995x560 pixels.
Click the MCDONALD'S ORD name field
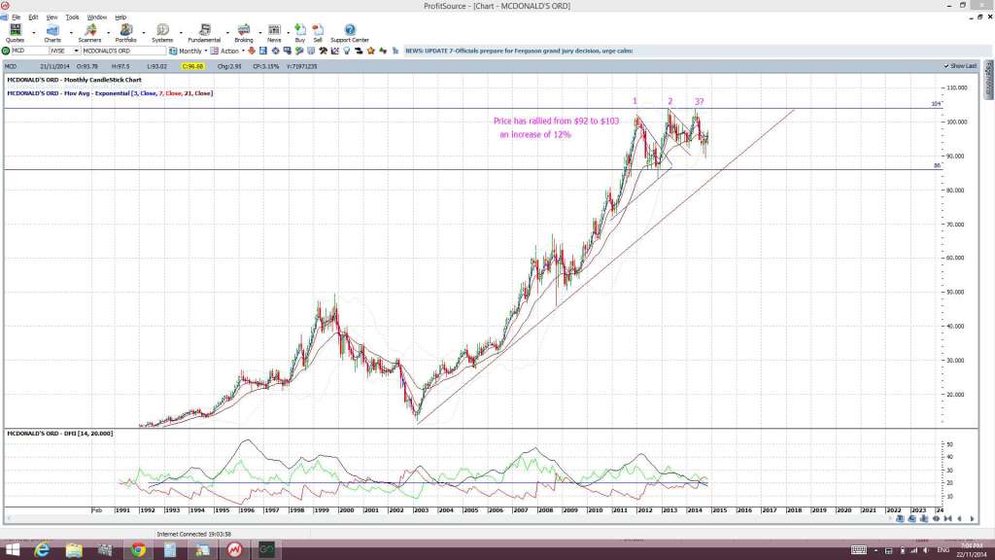[x=123, y=51]
